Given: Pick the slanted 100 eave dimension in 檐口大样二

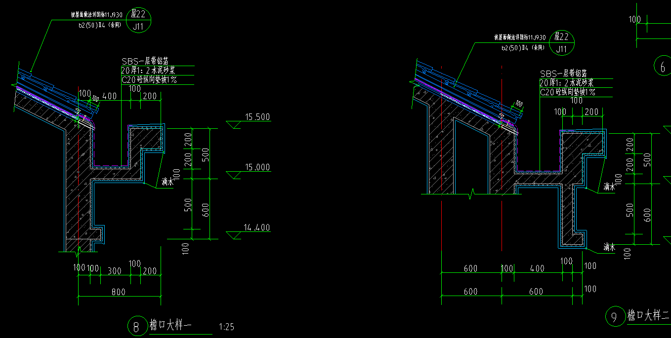Looking at the screenshot, I should 519,104.
